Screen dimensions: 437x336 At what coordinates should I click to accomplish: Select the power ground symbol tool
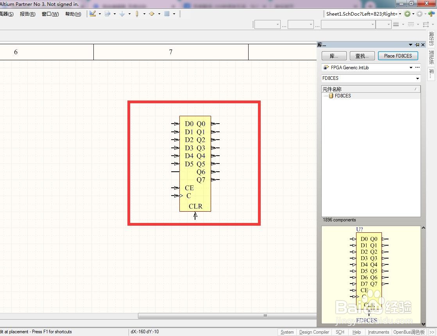coord(122,14)
